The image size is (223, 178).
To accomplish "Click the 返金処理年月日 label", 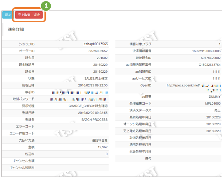I will coord(140,151).
